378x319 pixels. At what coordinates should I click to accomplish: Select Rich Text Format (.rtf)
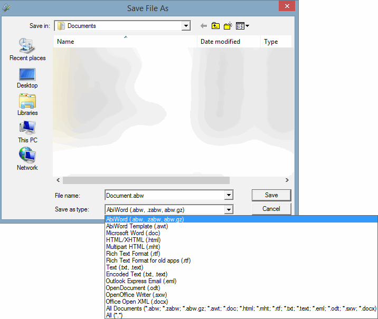click(241, 254)
